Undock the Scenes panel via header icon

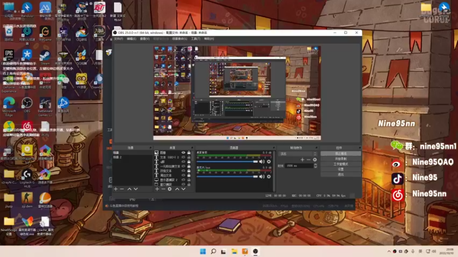click(151, 148)
